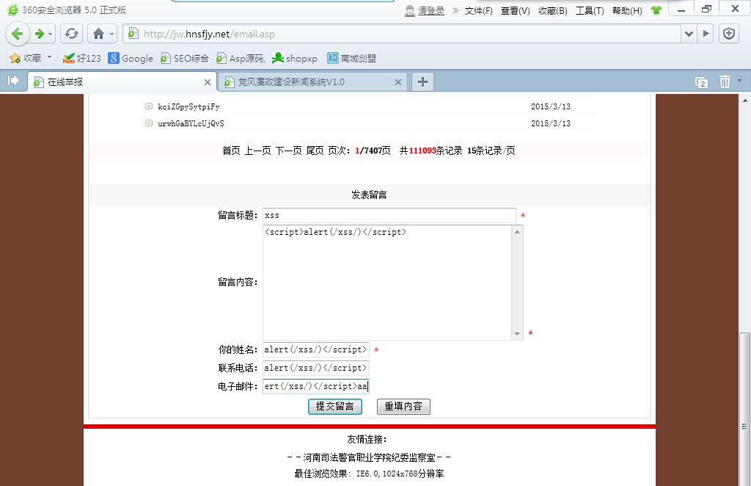Open the Asp源码 bookmark

[x=241, y=58]
